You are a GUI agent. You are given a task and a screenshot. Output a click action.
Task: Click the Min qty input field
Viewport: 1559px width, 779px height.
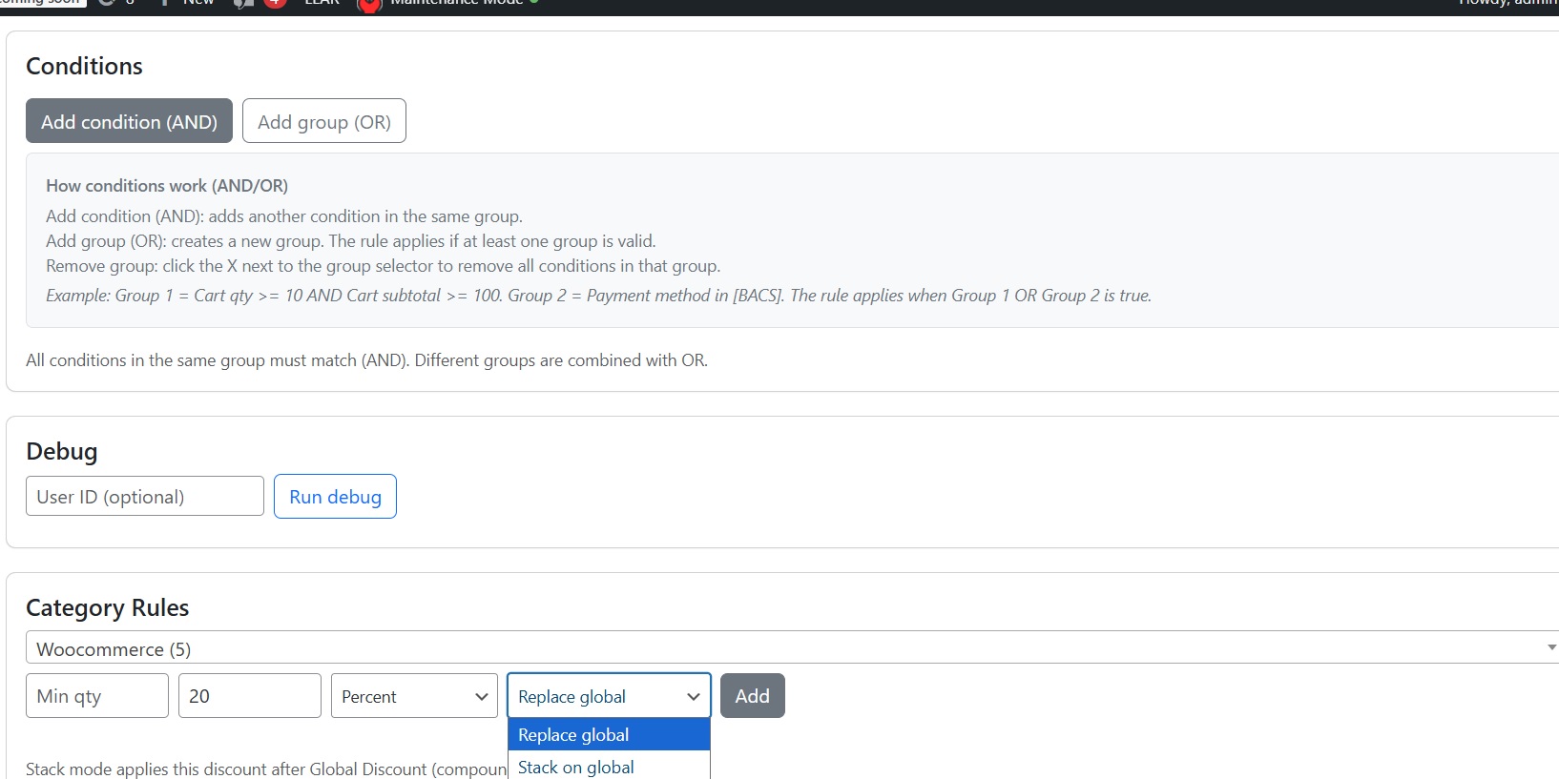[x=97, y=695]
